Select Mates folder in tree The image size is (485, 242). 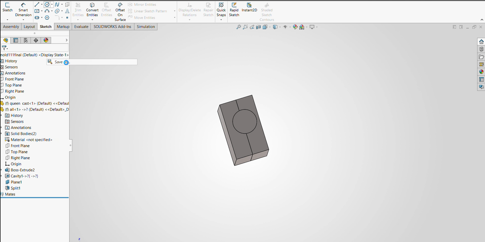[10, 194]
